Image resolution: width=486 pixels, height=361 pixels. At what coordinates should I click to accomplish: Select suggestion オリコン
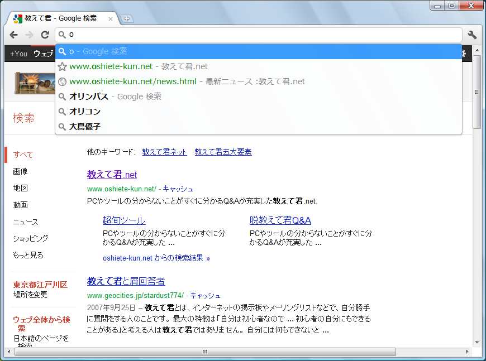(259, 112)
